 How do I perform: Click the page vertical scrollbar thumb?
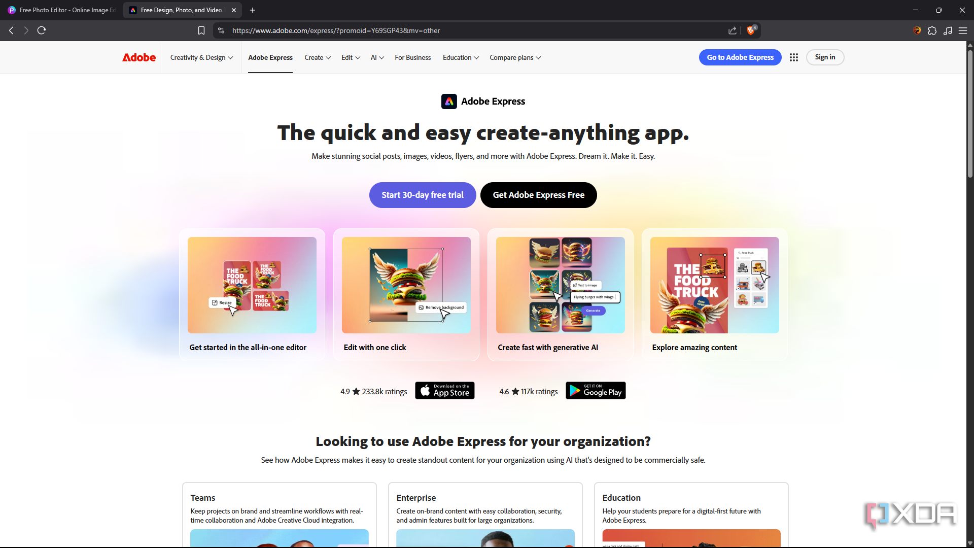click(x=970, y=113)
